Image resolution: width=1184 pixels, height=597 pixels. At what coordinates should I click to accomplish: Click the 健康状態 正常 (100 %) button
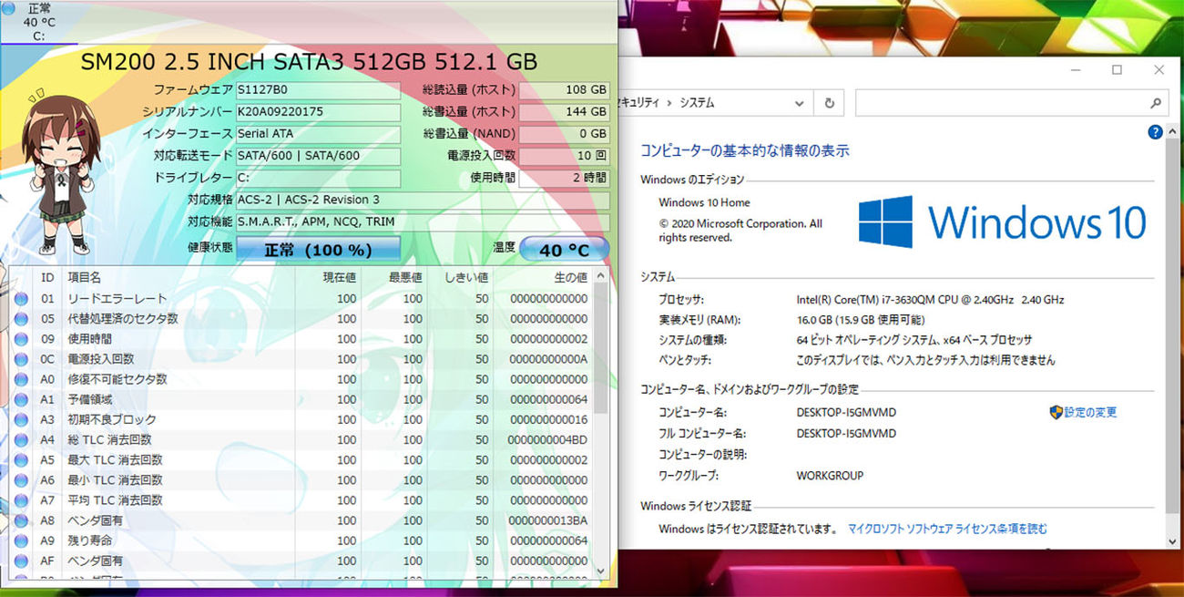[x=319, y=250]
